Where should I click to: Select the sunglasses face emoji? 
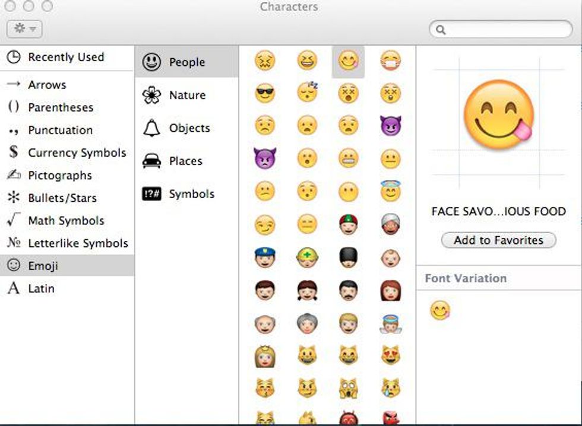coord(265,93)
